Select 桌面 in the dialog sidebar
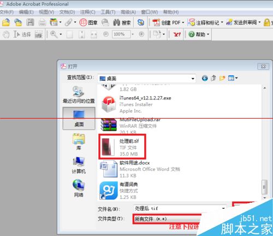 tap(79, 119)
